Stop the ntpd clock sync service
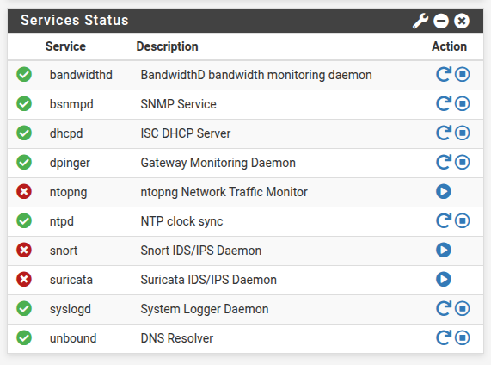Viewport: 491px width, 365px height. click(x=462, y=220)
